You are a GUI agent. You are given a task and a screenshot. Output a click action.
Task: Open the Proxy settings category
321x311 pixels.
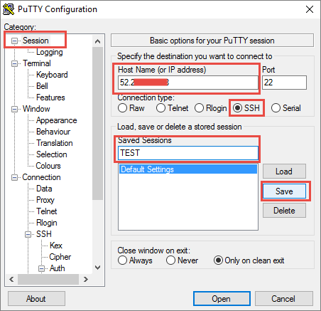click(x=45, y=200)
